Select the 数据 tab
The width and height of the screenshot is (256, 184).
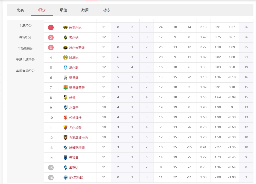pyautogui.click(x=85, y=10)
